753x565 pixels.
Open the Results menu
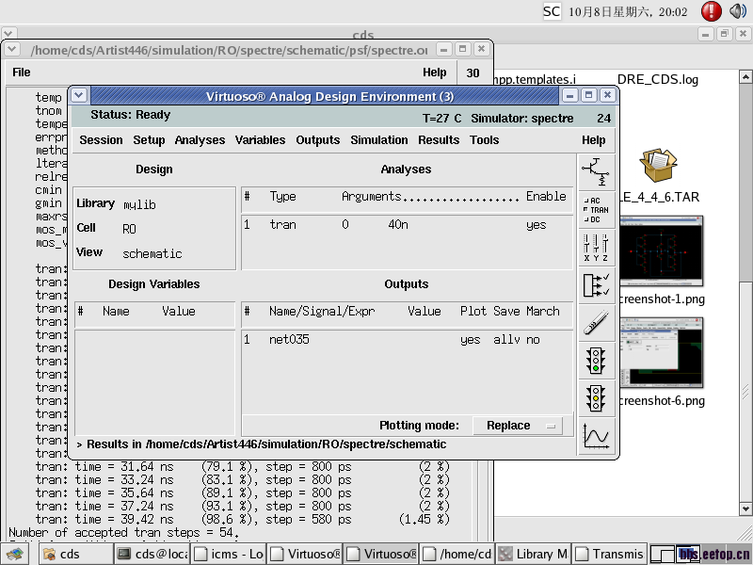coord(439,140)
